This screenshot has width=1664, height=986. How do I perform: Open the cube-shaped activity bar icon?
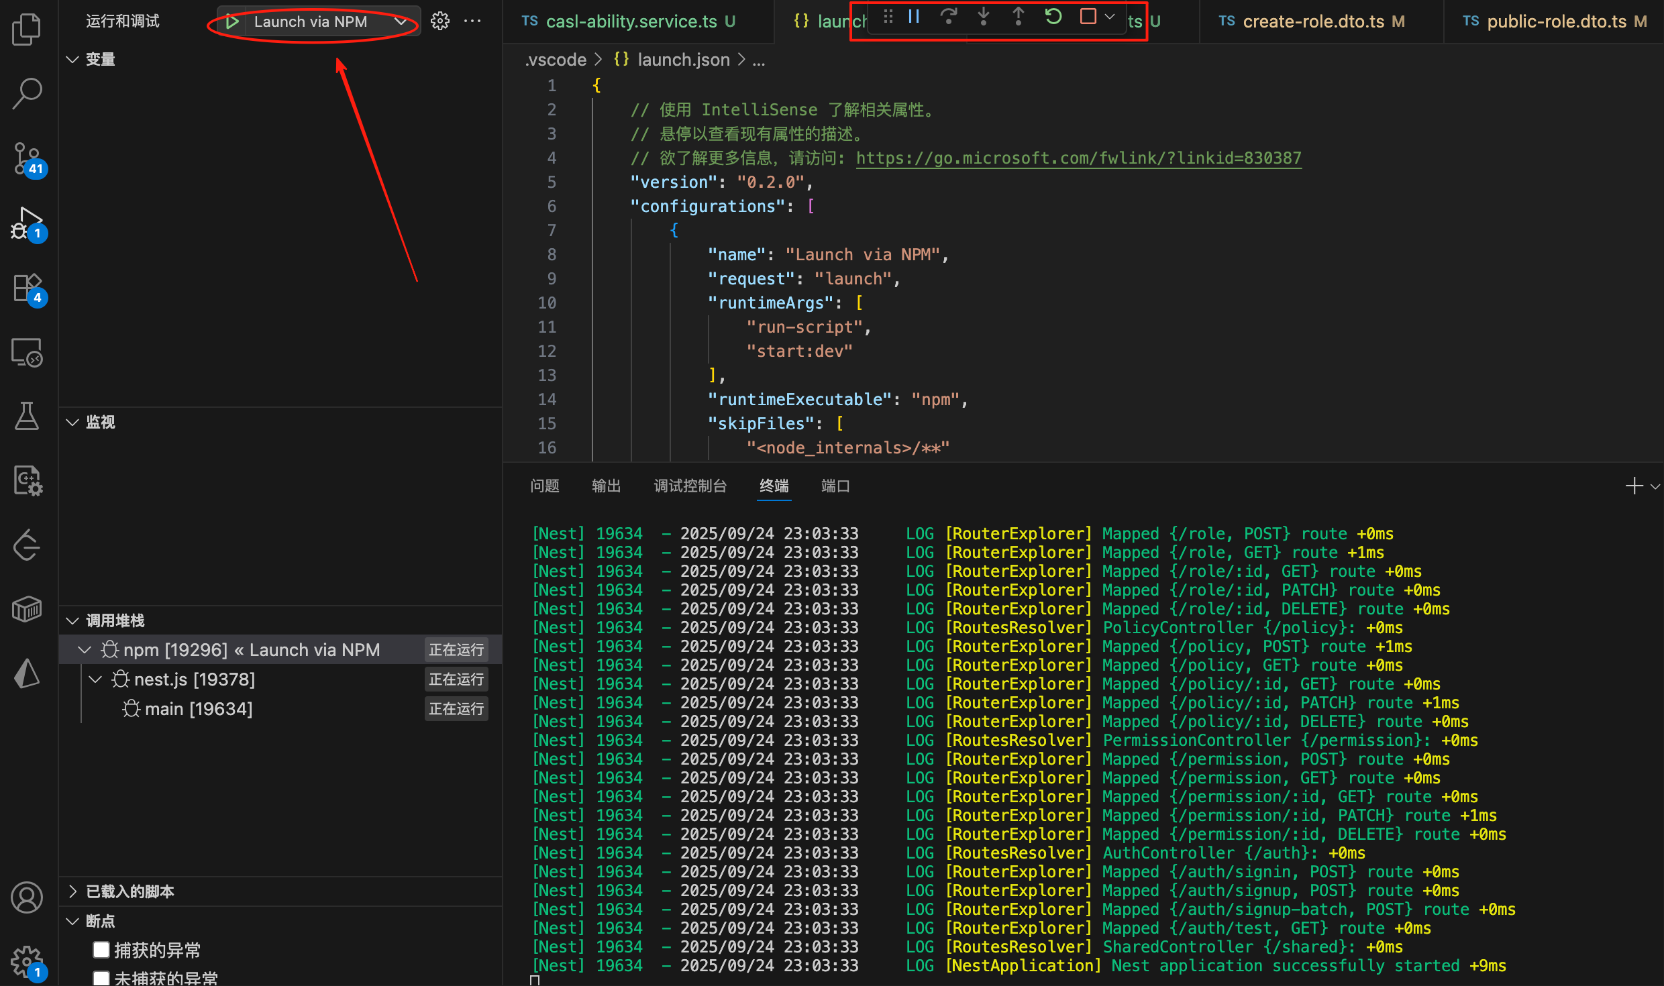27,609
